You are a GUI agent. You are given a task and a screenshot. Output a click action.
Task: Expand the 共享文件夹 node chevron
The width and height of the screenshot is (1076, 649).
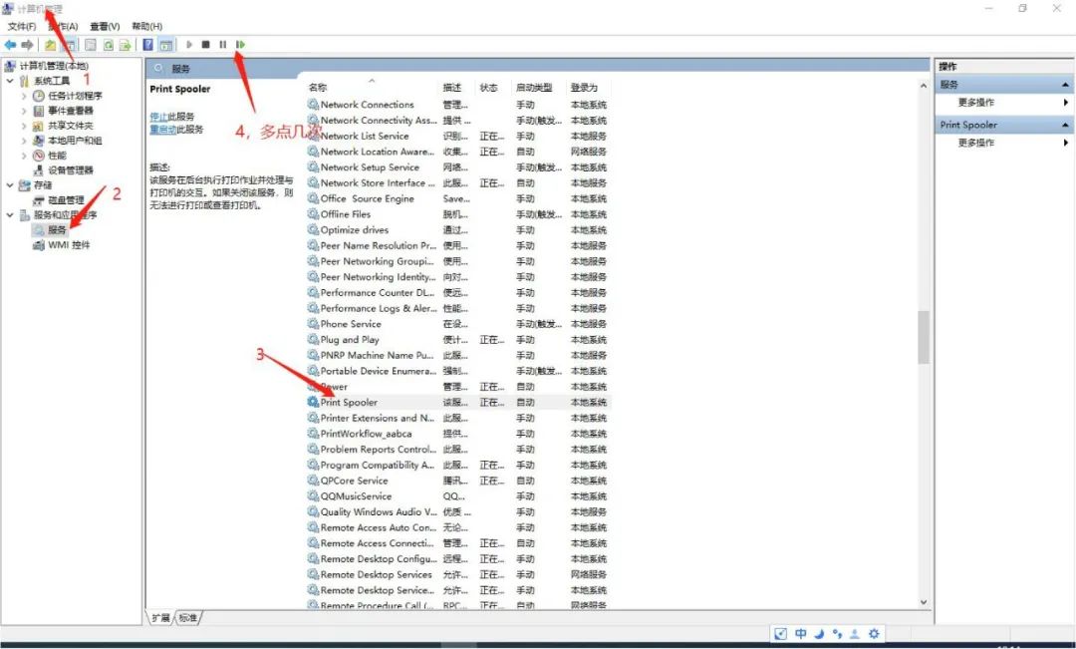click(x=24, y=126)
